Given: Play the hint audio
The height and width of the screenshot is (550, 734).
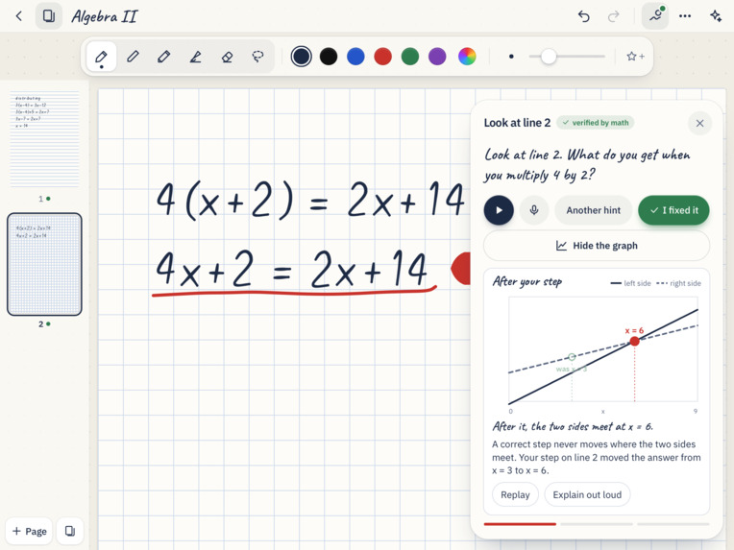Looking at the screenshot, I should point(499,210).
